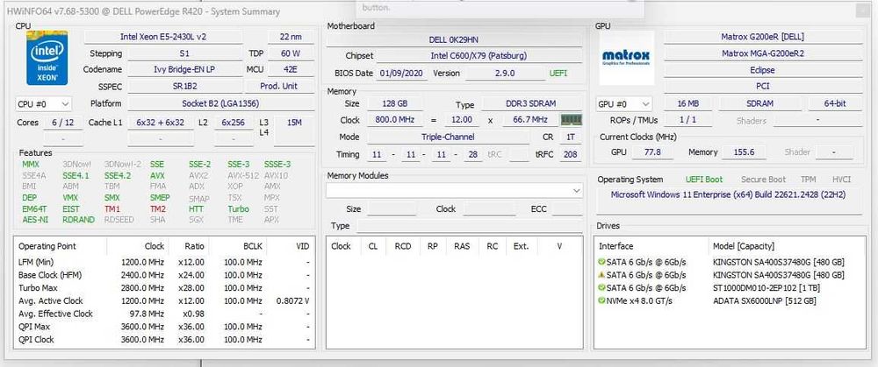Viewport: 878px width, 367px height.
Task: Click the Secure Boot status label
Action: (763, 180)
